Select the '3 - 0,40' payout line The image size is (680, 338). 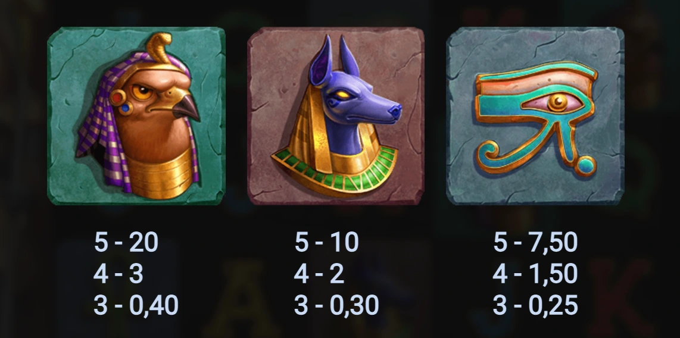(x=136, y=305)
